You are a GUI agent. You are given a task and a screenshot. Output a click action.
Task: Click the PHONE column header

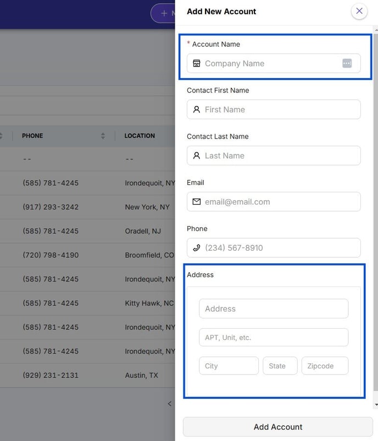(32, 136)
